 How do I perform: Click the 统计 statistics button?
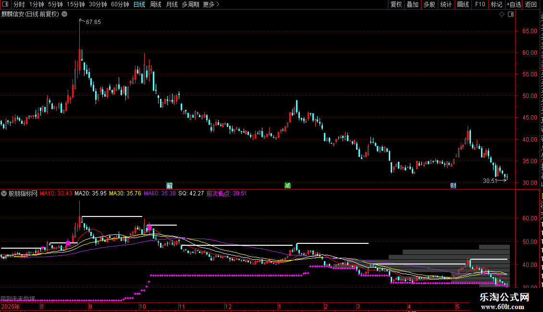(446, 4)
